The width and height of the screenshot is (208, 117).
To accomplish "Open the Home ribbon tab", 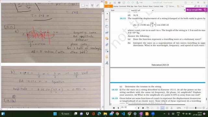I will (x=116, y=6).
